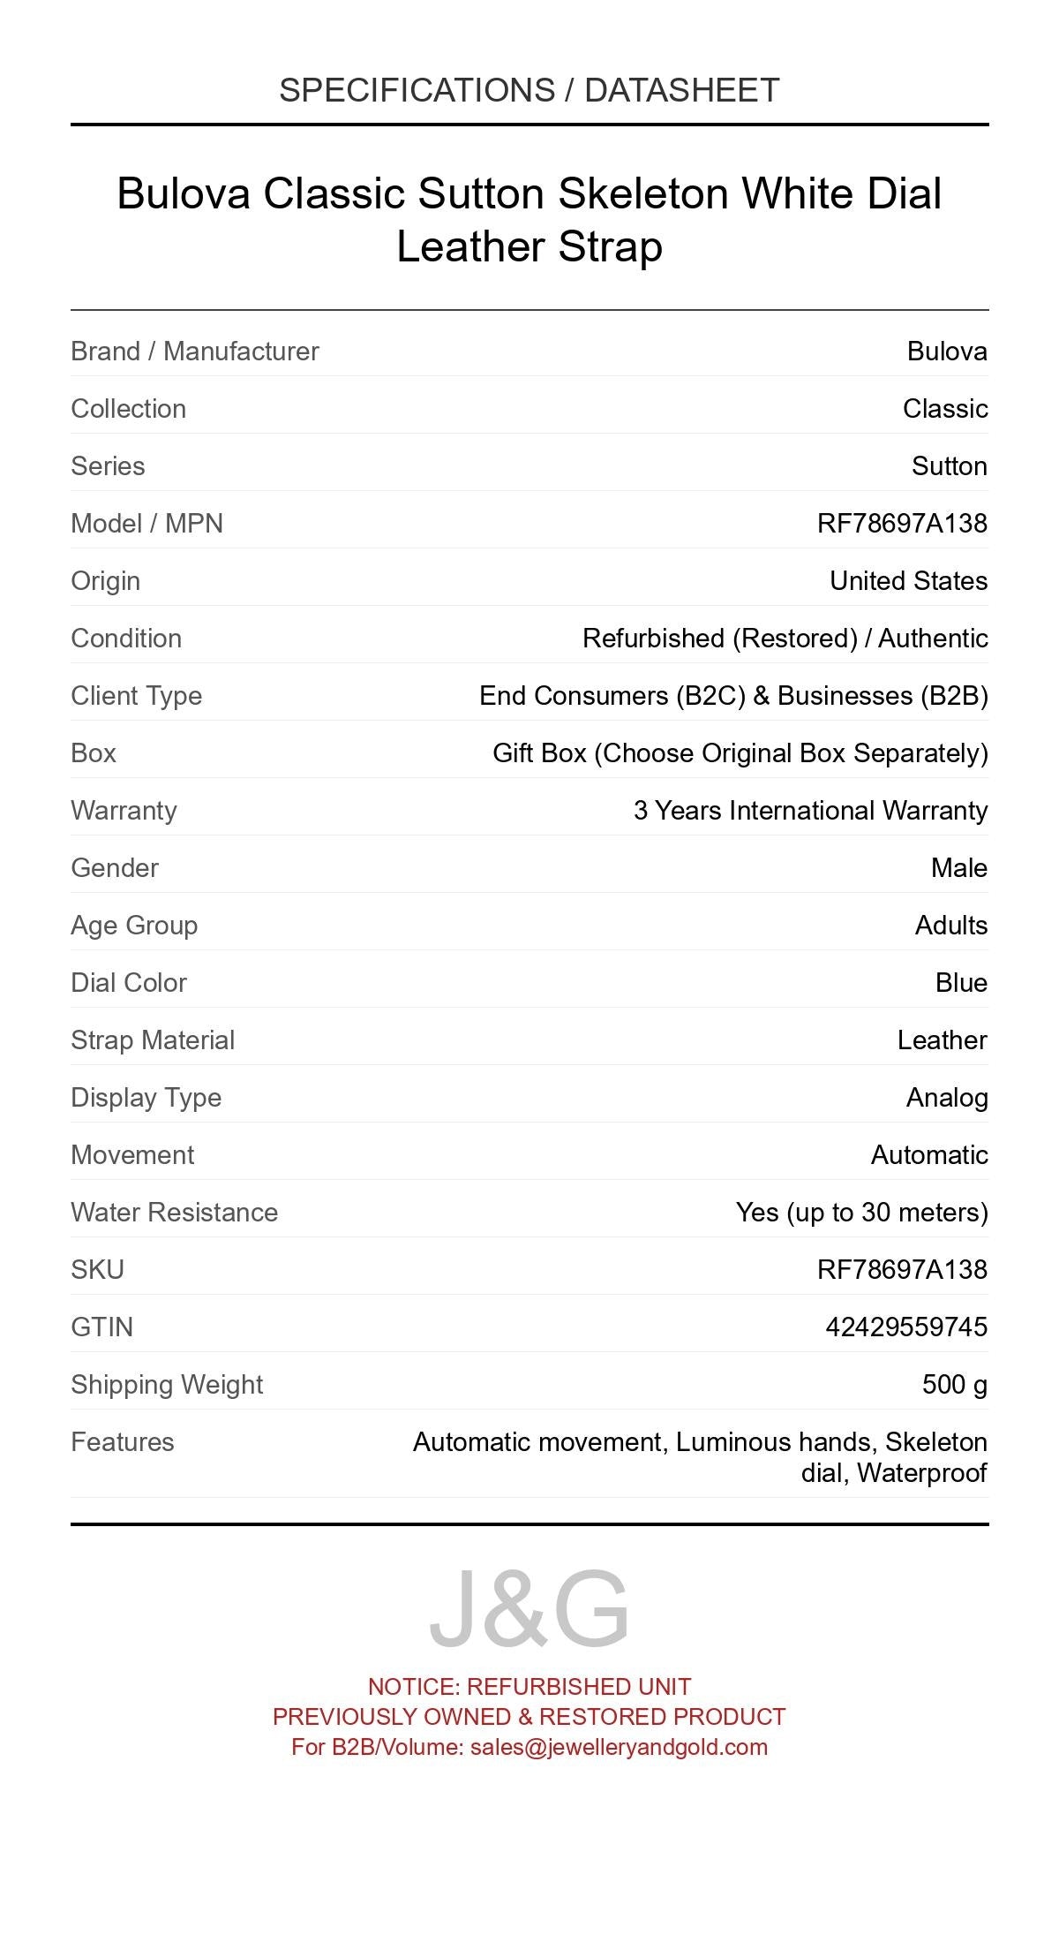Click the Dial Color value Blue

tap(961, 983)
